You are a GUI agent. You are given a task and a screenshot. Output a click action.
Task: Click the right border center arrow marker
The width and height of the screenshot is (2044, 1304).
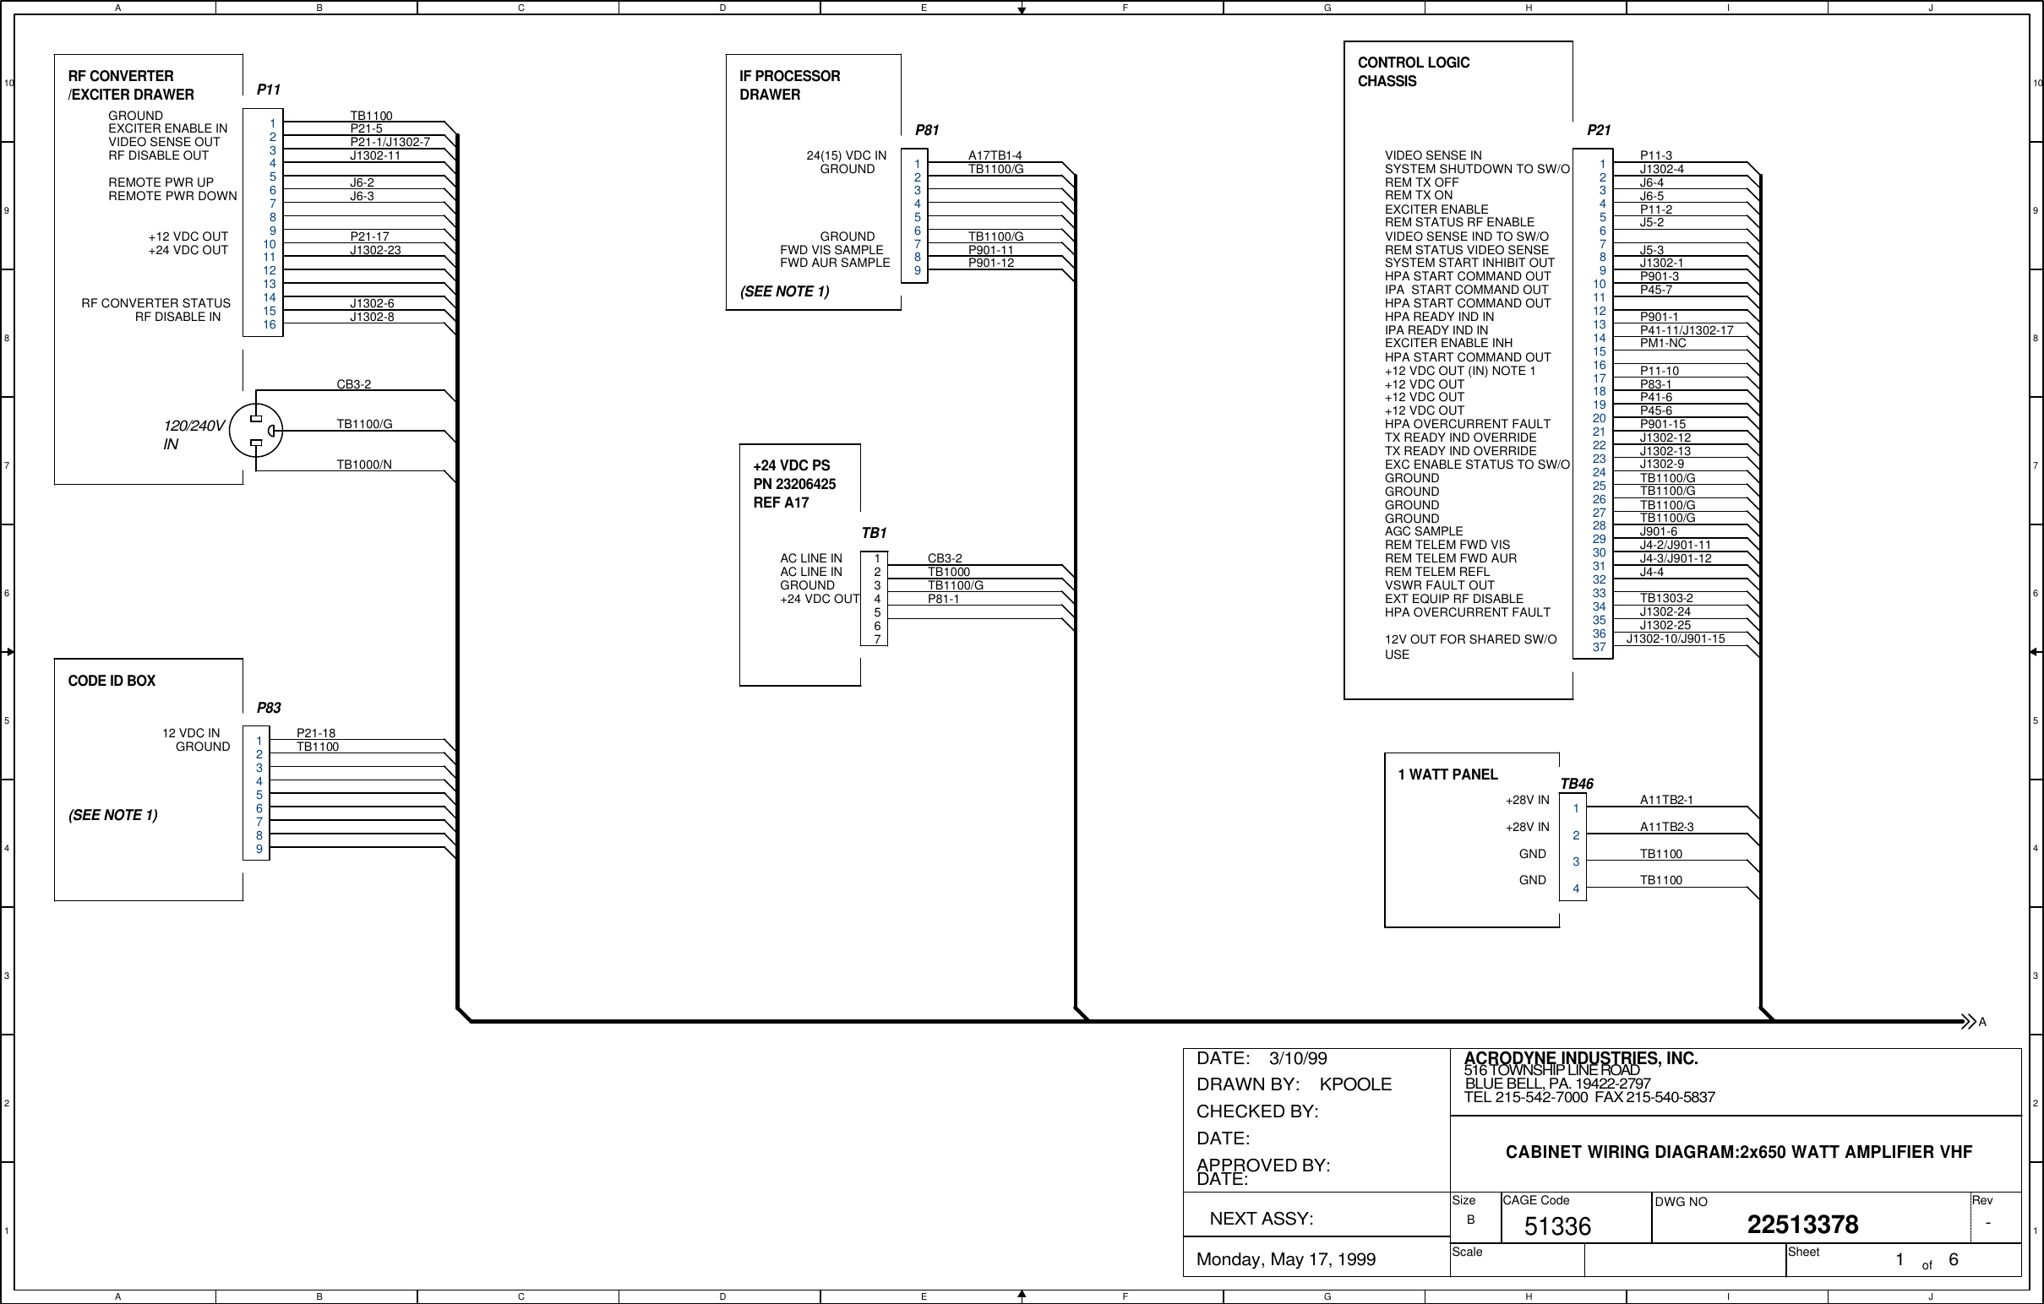(x=2036, y=651)
